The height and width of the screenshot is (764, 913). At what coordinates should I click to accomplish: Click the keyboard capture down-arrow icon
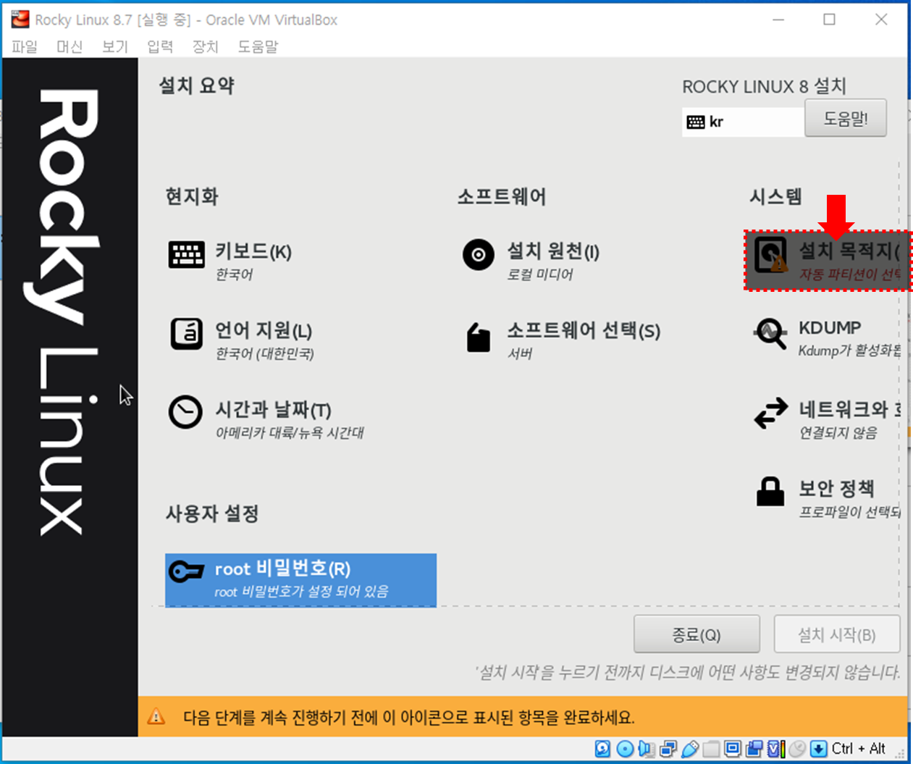tap(818, 749)
